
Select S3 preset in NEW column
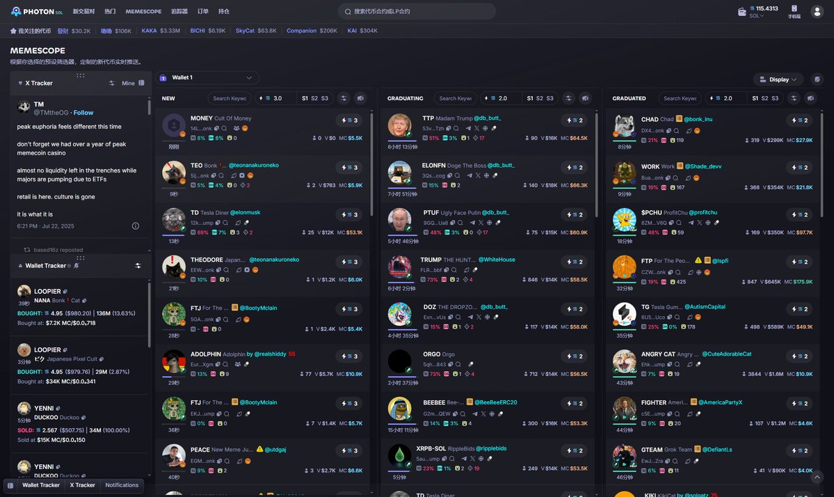[324, 98]
